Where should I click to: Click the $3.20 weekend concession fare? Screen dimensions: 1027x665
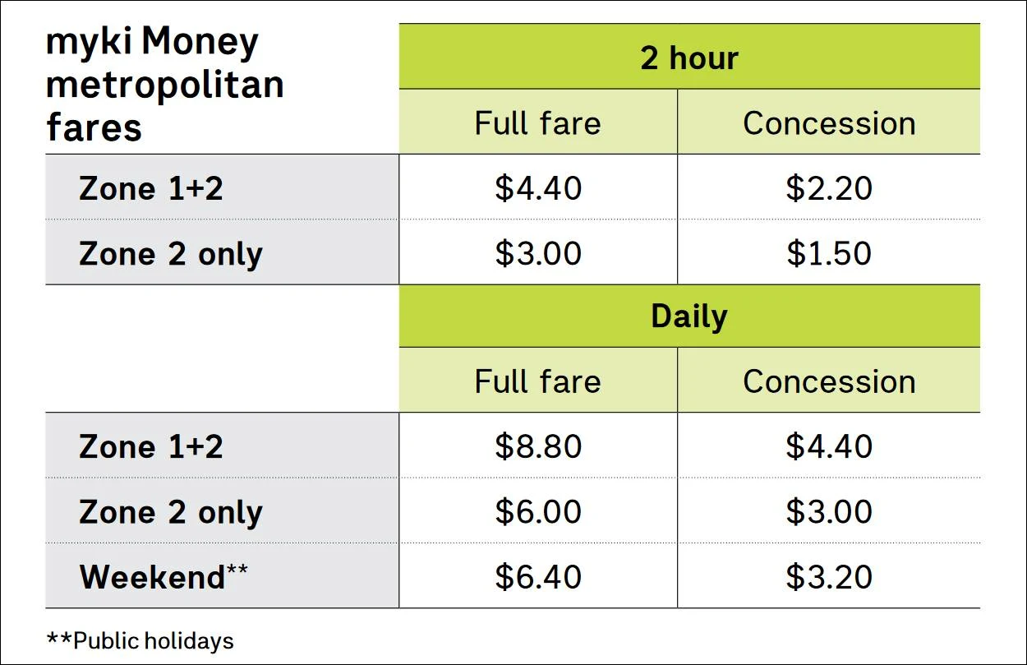(x=829, y=576)
